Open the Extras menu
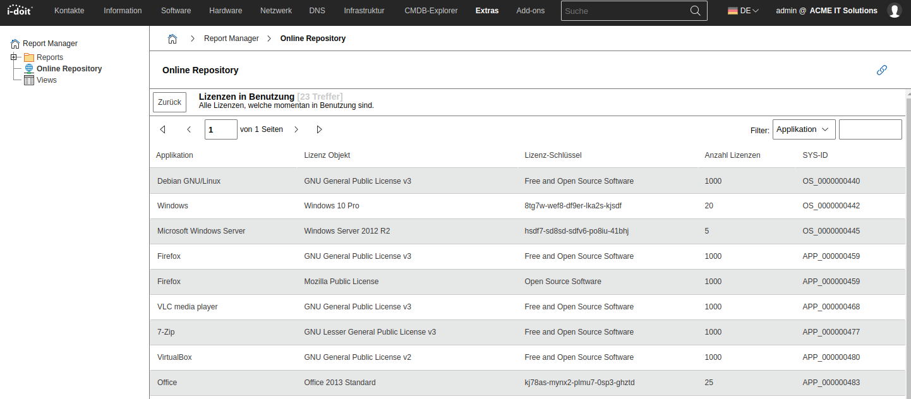The image size is (911, 399). point(486,11)
